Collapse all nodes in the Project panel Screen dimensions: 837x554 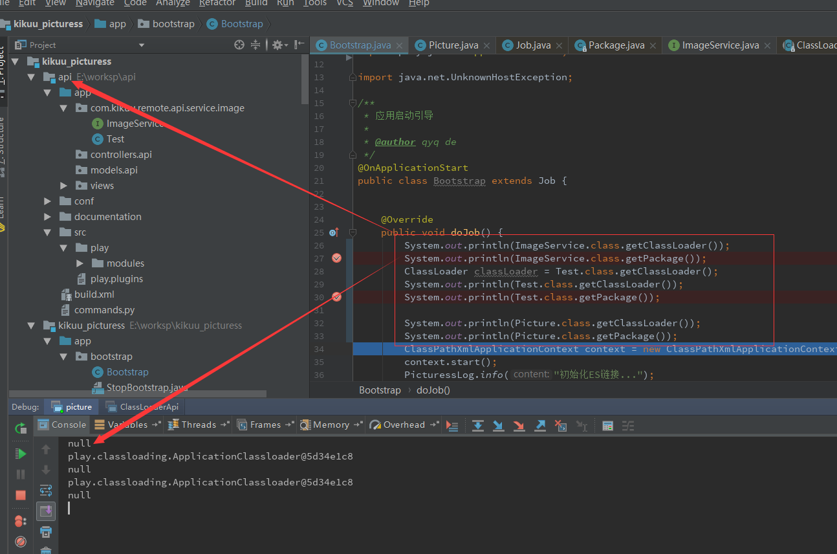click(x=255, y=45)
